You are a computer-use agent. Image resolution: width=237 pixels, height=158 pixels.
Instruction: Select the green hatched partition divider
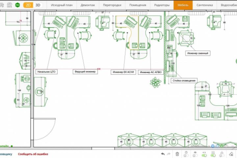click(165, 47)
